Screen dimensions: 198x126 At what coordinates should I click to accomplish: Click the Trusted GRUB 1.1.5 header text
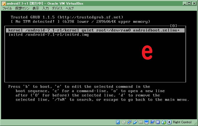point(67,17)
